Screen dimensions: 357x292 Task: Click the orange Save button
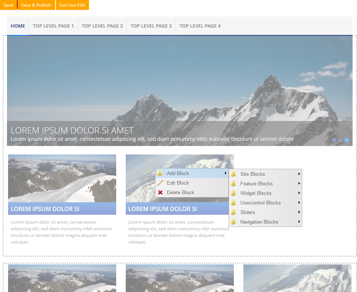pyautogui.click(x=8, y=5)
